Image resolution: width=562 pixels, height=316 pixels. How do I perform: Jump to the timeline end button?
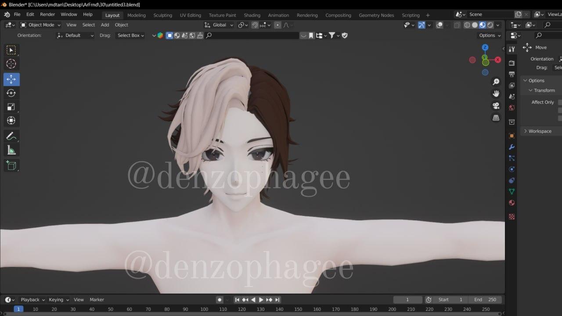coord(277,300)
